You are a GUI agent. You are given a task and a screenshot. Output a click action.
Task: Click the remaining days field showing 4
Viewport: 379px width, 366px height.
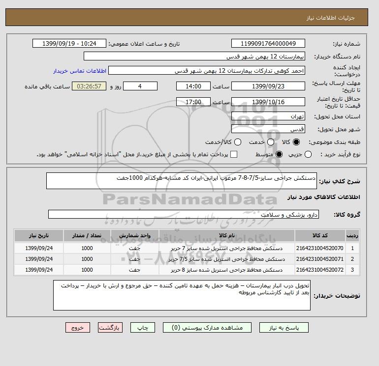(140, 86)
